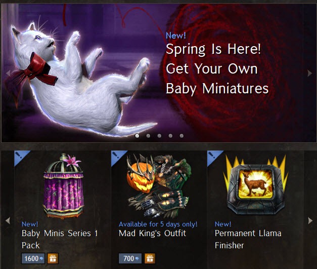Purchase Mad King's Outfit for 700 gems
The image size is (317, 269).
[x=130, y=258]
